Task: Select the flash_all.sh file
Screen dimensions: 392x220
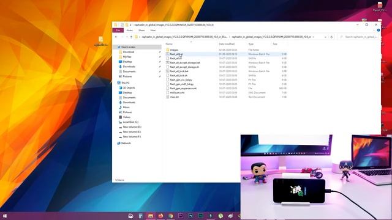Action: 176,59
